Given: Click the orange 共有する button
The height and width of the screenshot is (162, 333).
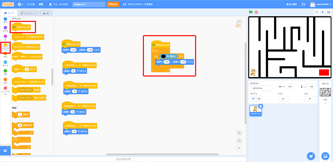Looking at the screenshot, I should (113, 4).
